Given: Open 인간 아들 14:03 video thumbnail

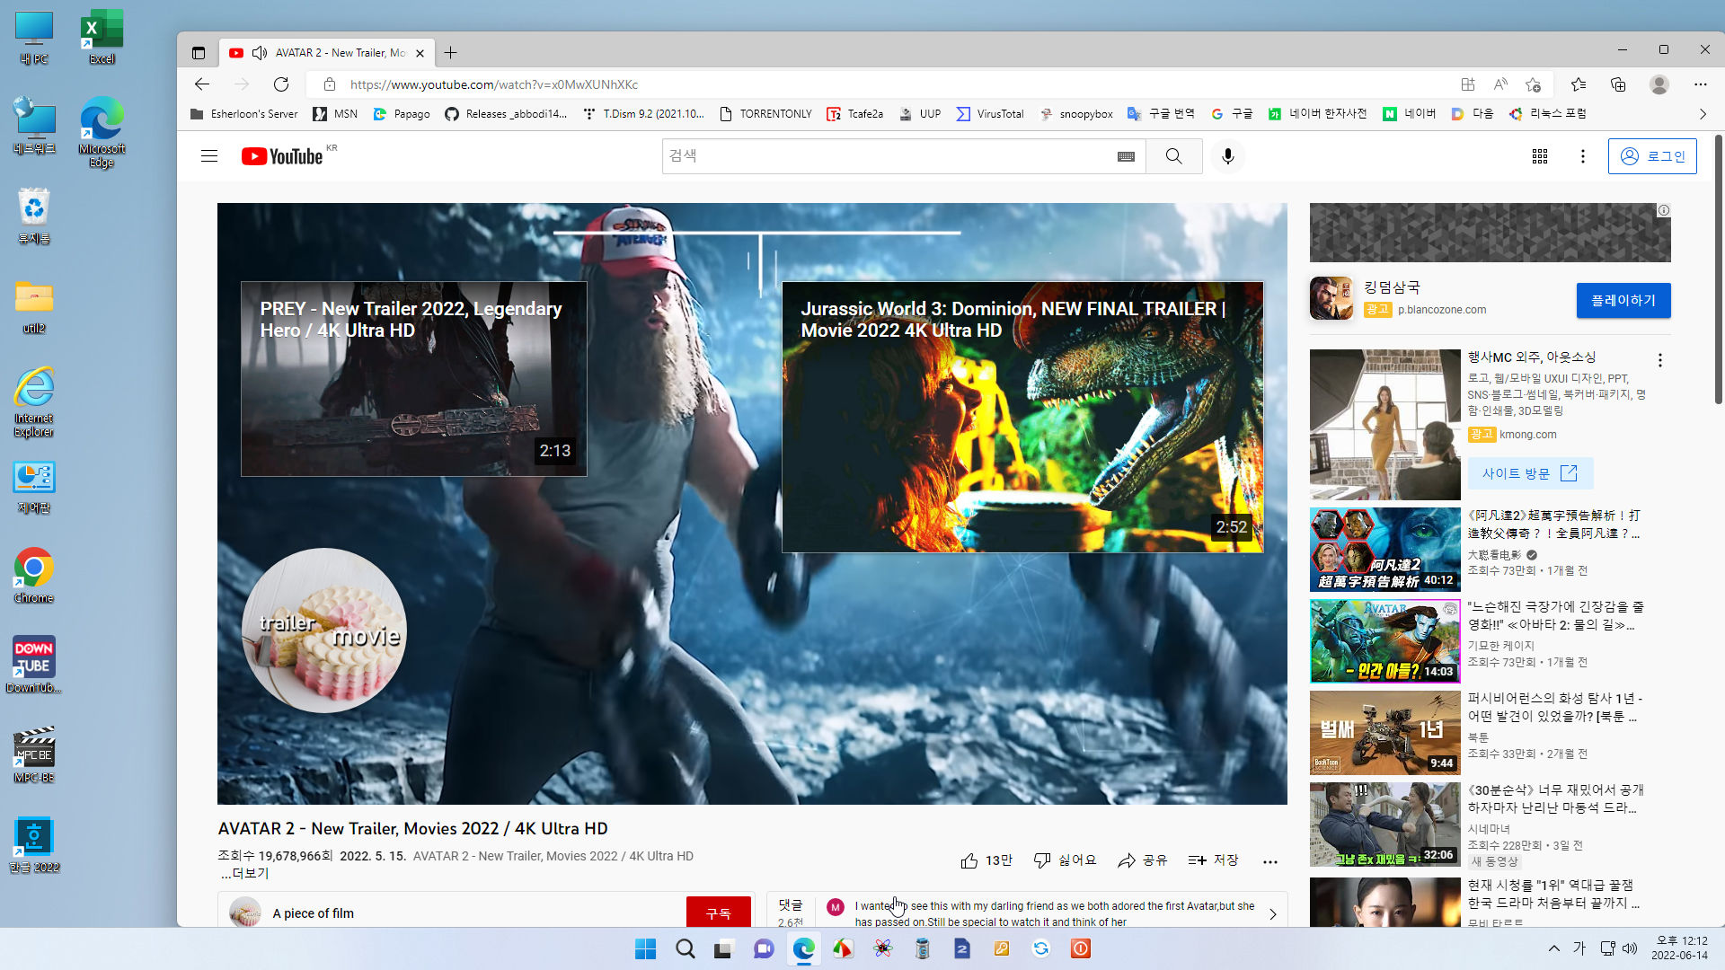Looking at the screenshot, I should pyautogui.click(x=1384, y=641).
